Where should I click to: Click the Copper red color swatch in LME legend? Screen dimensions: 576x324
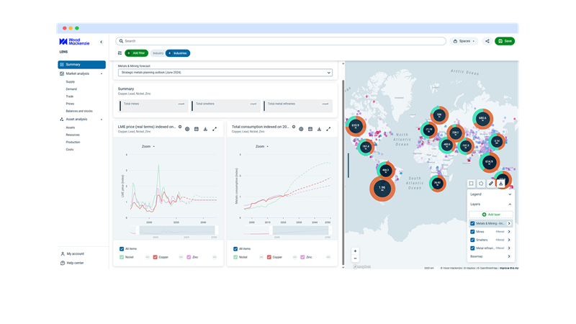157,257
